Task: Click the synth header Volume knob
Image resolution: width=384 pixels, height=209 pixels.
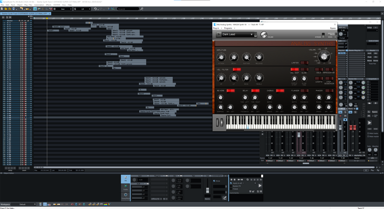Action: pos(264,35)
